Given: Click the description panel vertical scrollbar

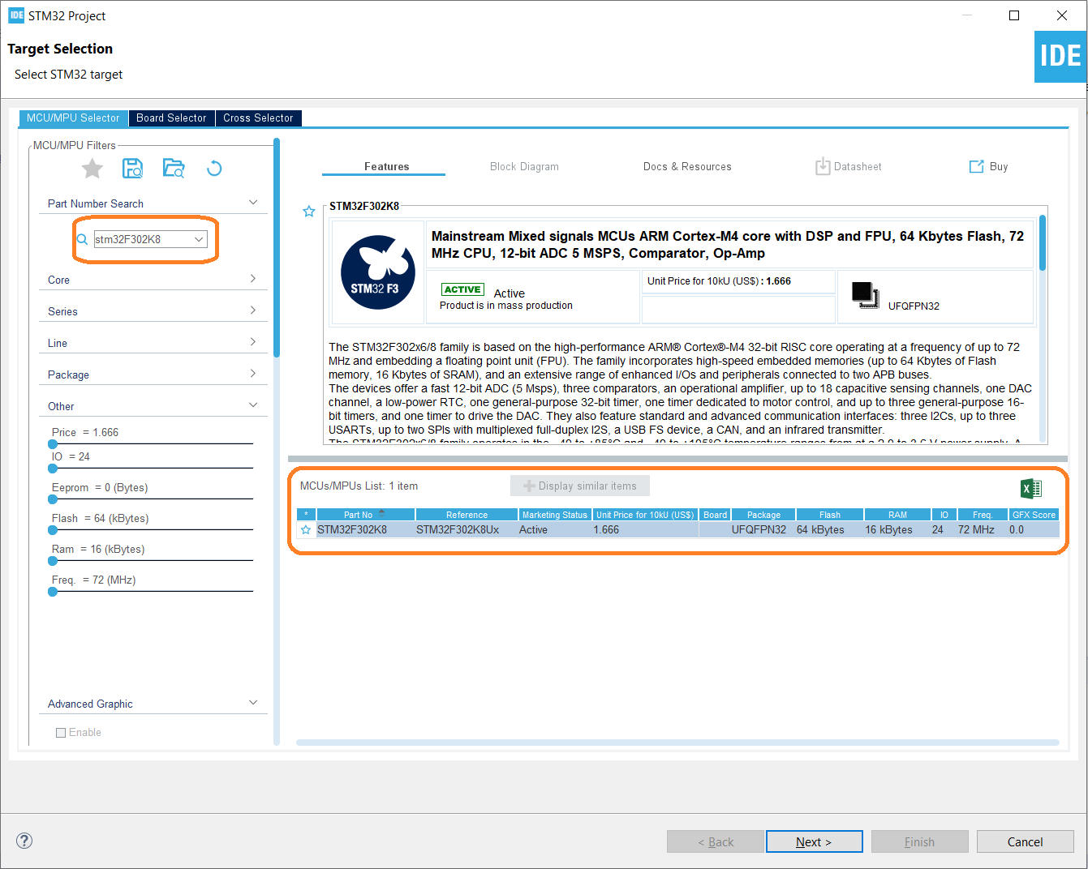Looking at the screenshot, I should (1043, 243).
